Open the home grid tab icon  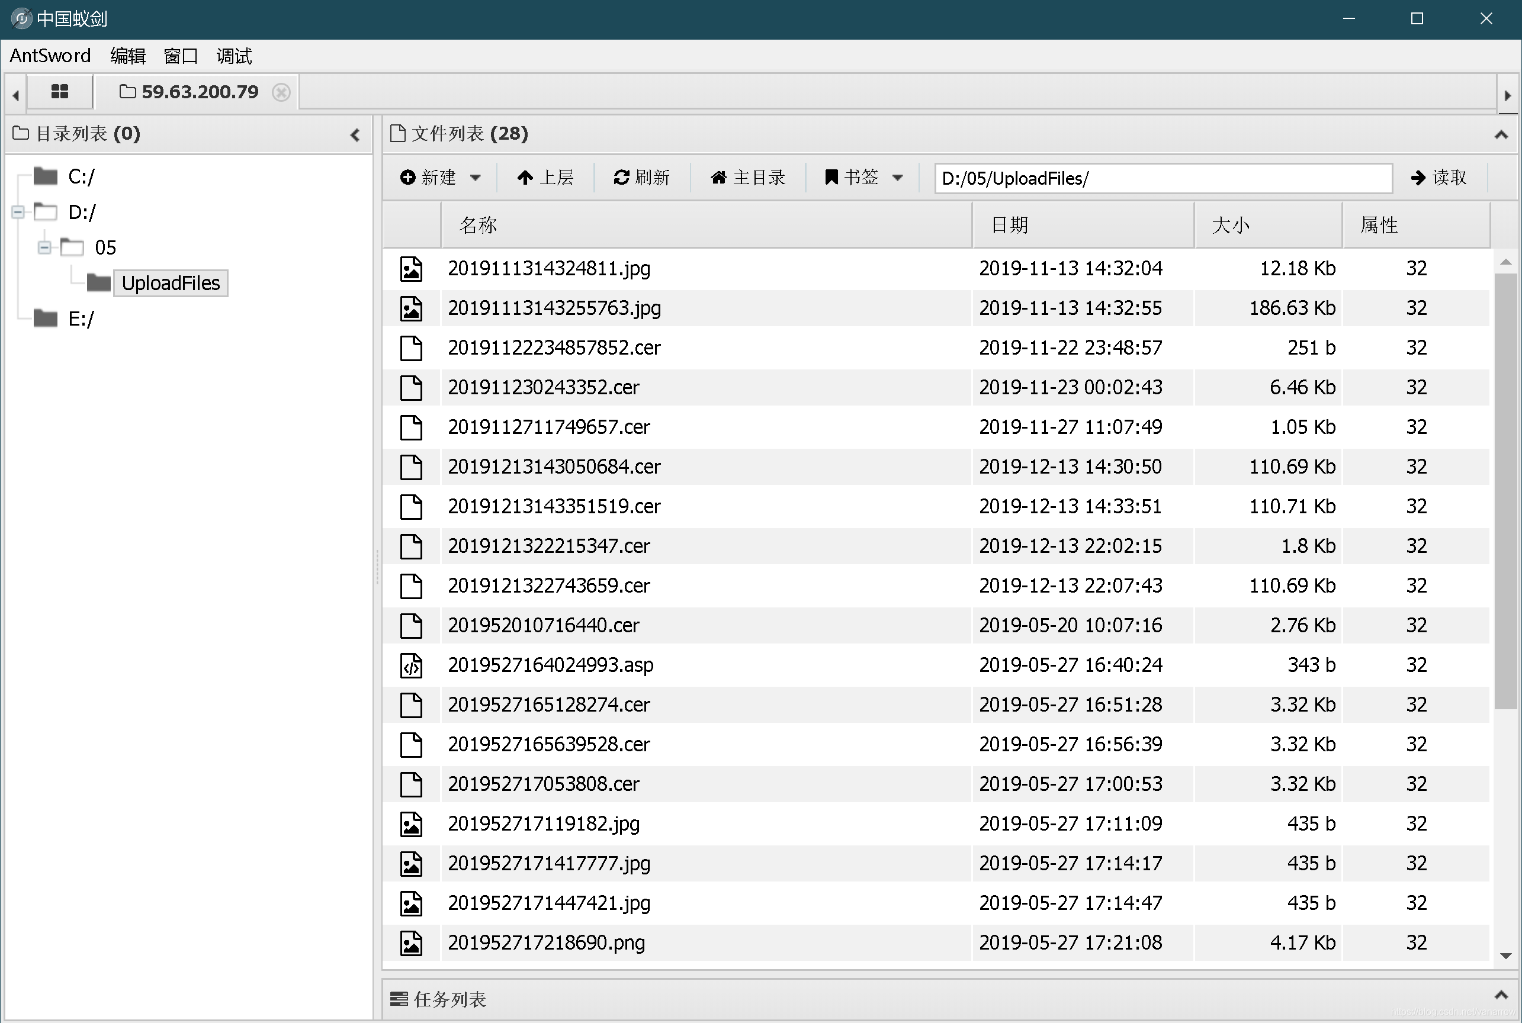[x=59, y=91]
